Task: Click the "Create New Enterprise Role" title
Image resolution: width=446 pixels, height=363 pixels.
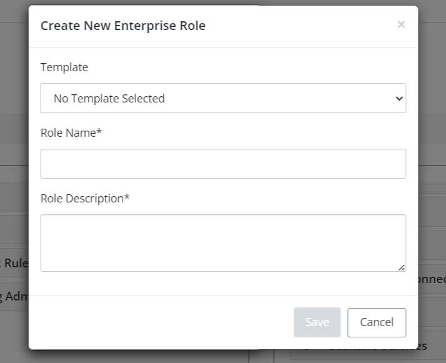Action: [x=123, y=26]
